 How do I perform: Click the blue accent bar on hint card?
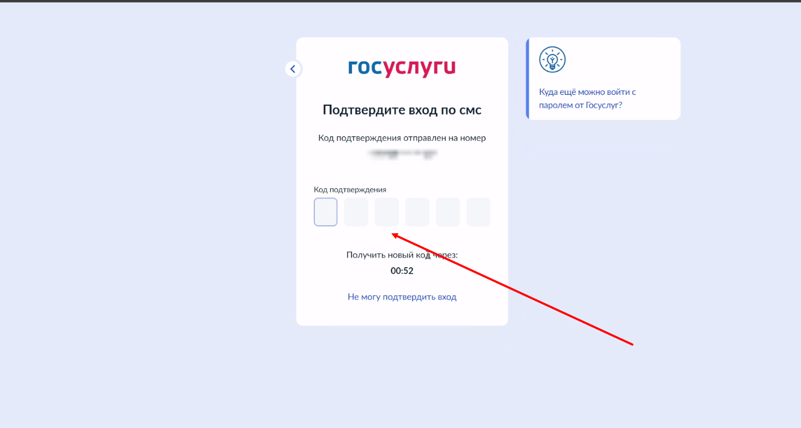[x=528, y=79]
